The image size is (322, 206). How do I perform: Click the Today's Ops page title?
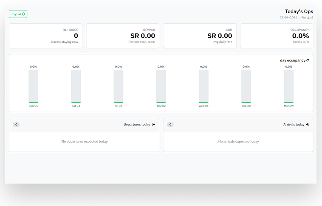[299, 11]
